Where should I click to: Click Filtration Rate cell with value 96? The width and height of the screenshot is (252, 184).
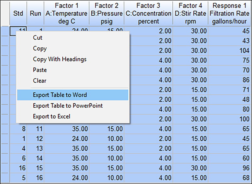pos(229,168)
